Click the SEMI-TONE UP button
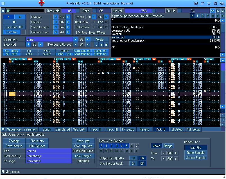 82,51
